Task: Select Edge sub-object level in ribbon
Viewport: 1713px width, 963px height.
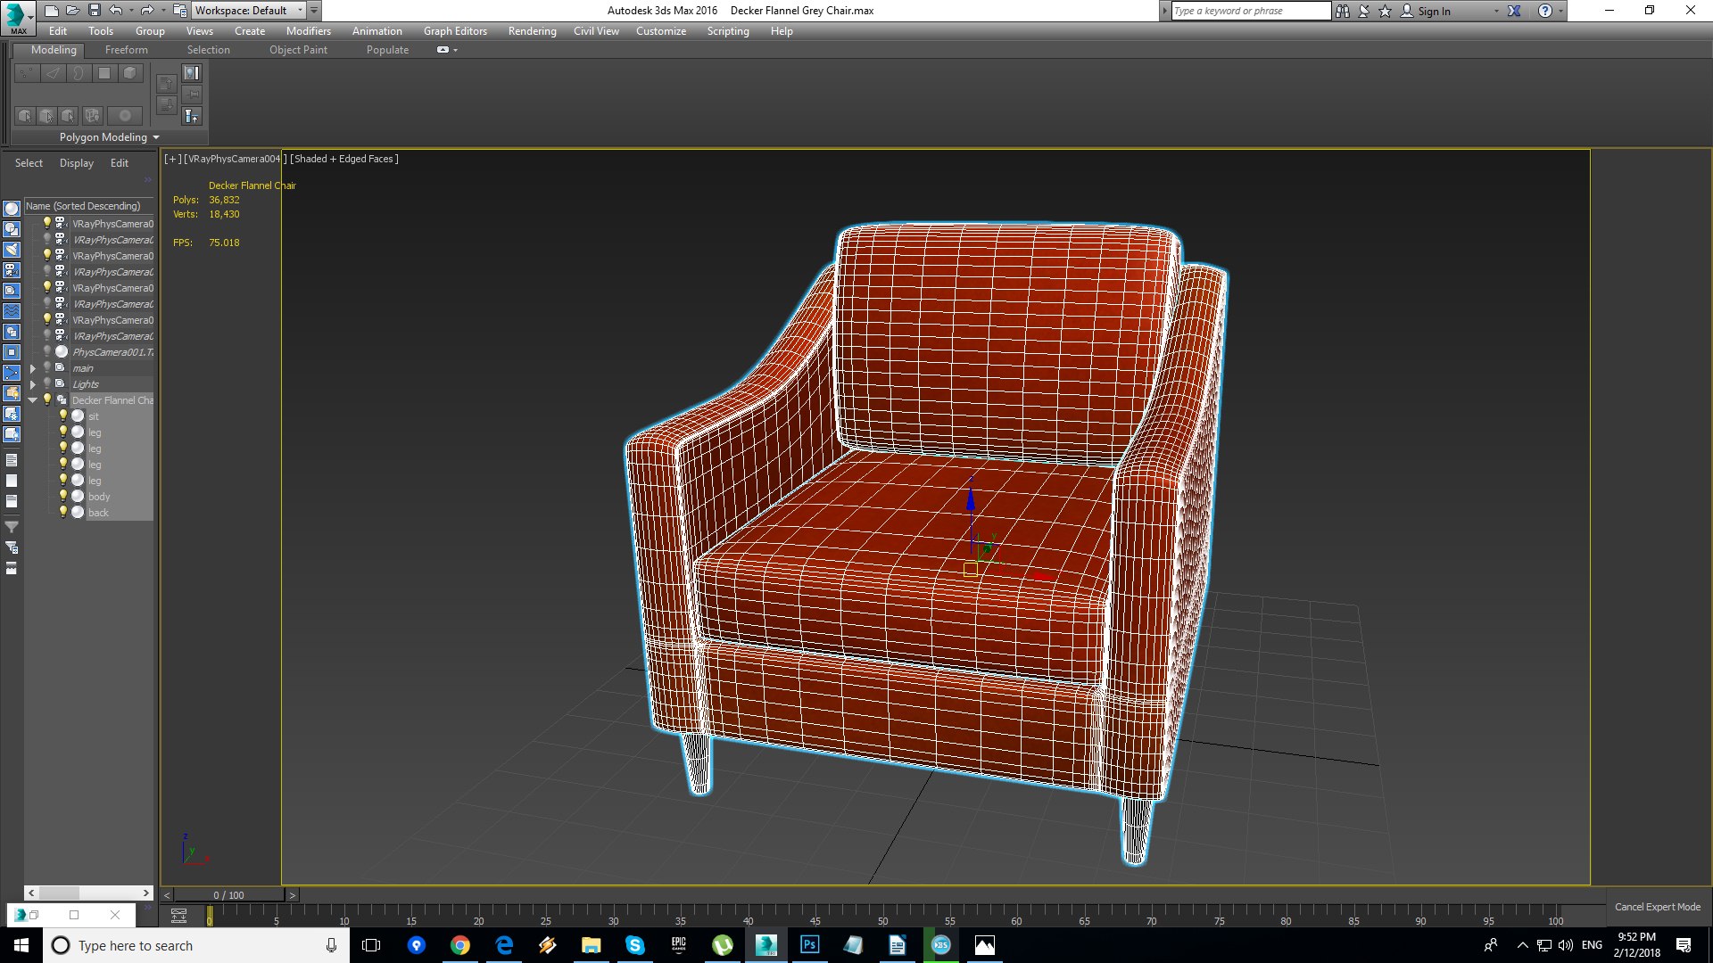Action: [53, 73]
